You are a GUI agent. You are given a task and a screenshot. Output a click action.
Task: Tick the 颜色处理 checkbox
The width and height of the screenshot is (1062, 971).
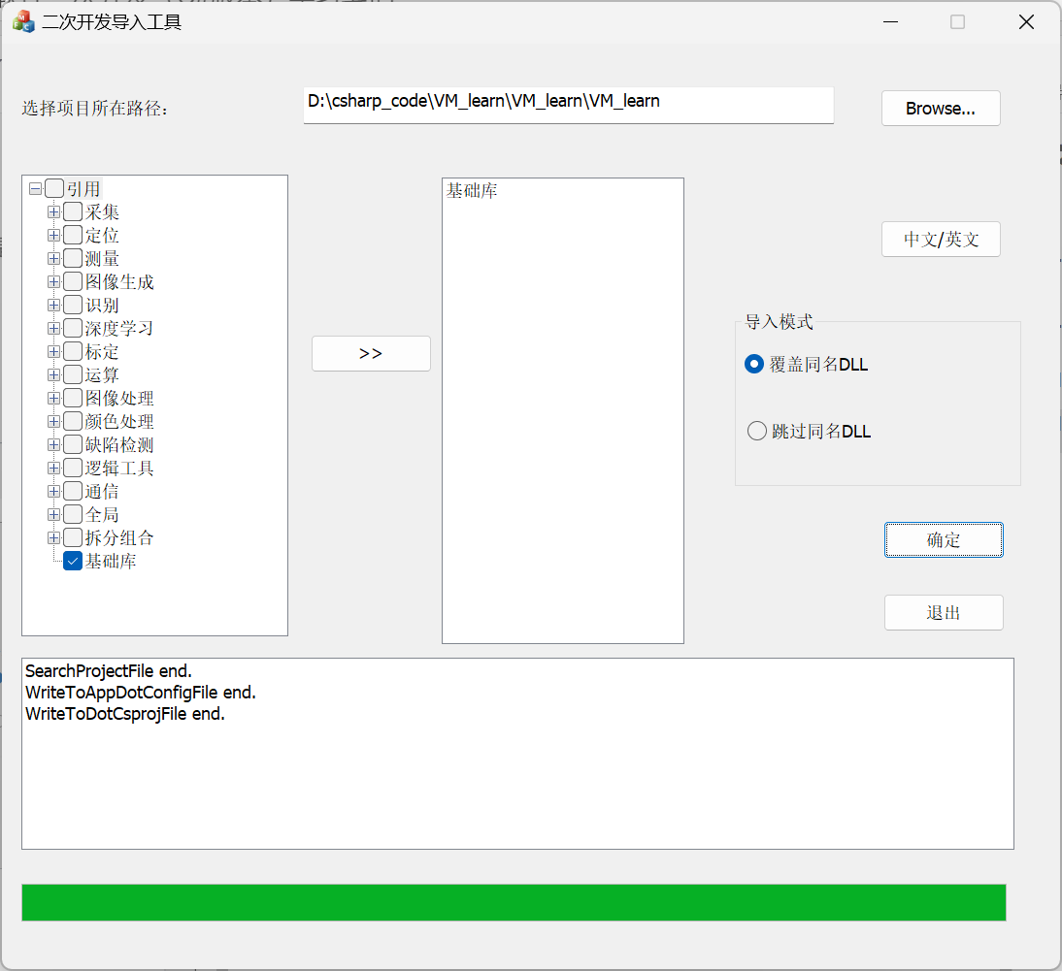(x=73, y=421)
